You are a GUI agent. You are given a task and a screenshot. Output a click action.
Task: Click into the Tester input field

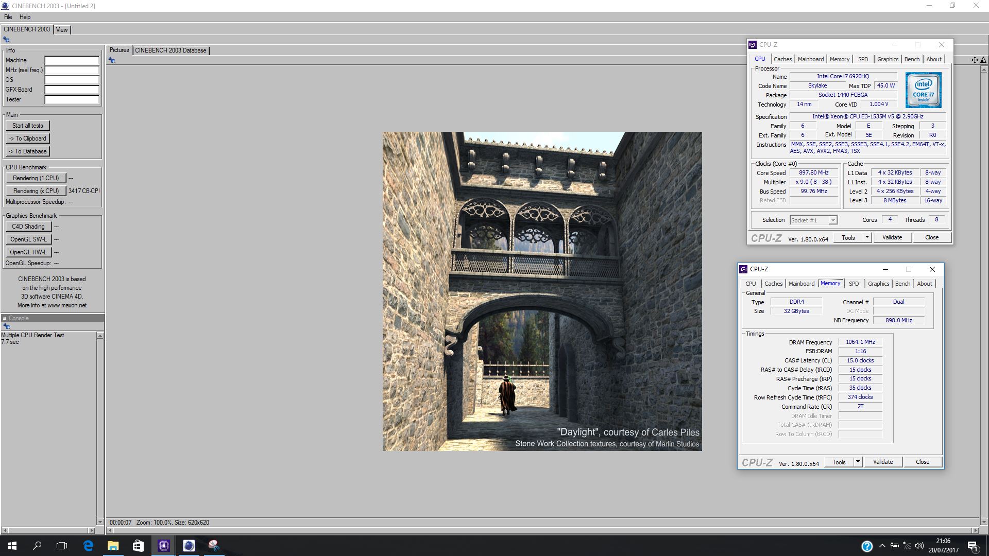[72, 99]
